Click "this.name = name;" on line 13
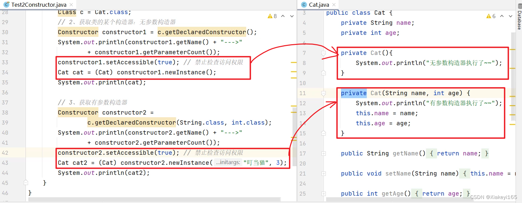The height and width of the screenshot is (203, 522). coord(387,113)
